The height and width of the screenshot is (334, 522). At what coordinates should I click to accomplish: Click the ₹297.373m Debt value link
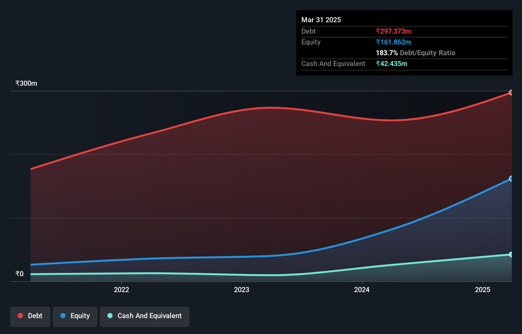(x=393, y=31)
